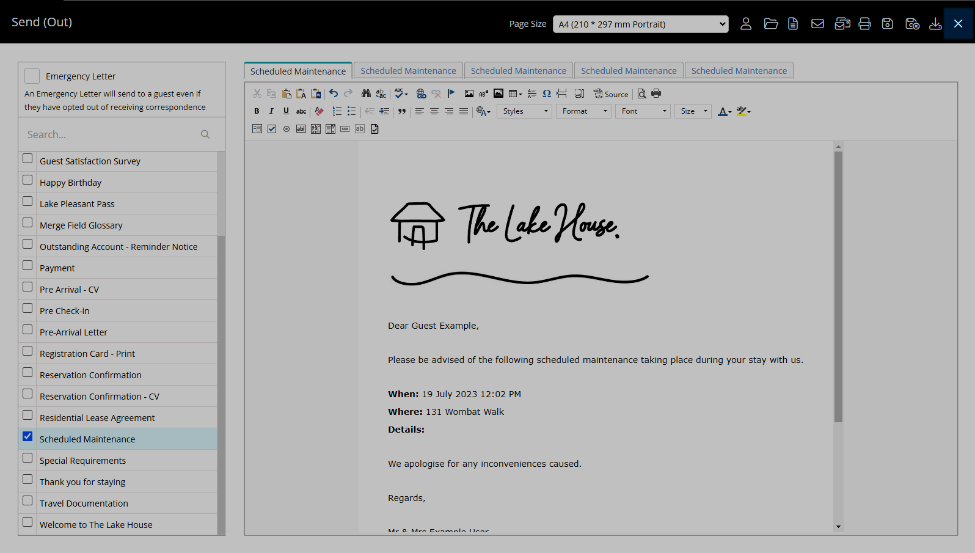This screenshot has width=975, height=553.
Task: Click the email envelope icon in header
Action: pos(817,24)
